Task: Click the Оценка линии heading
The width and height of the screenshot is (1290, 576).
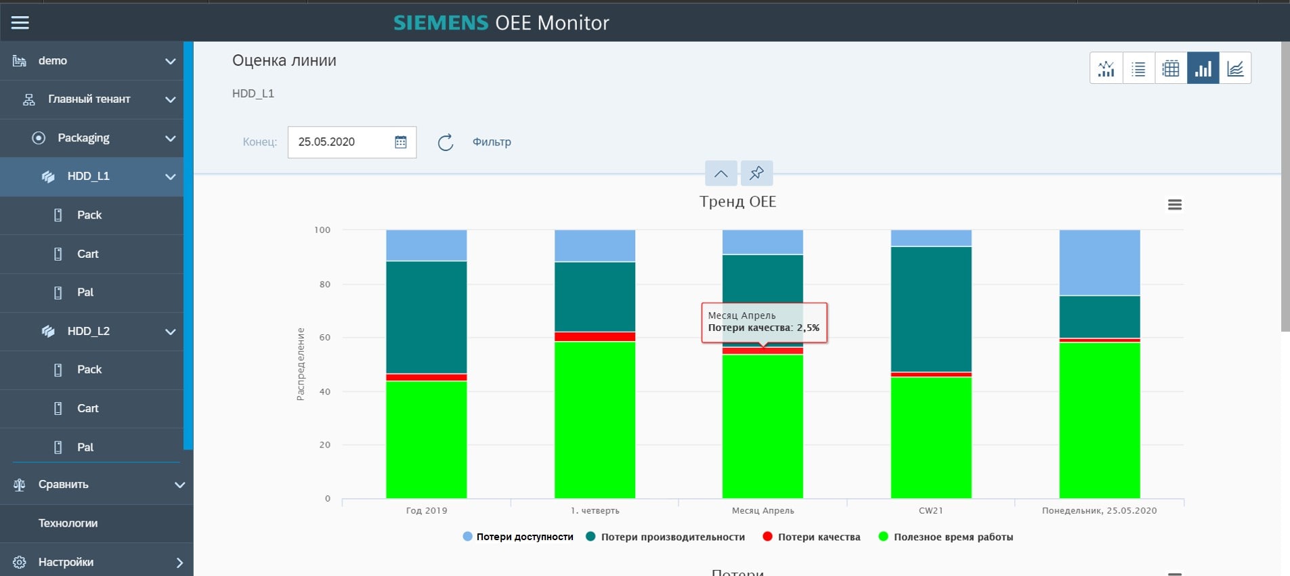Action: coord(284,60)
